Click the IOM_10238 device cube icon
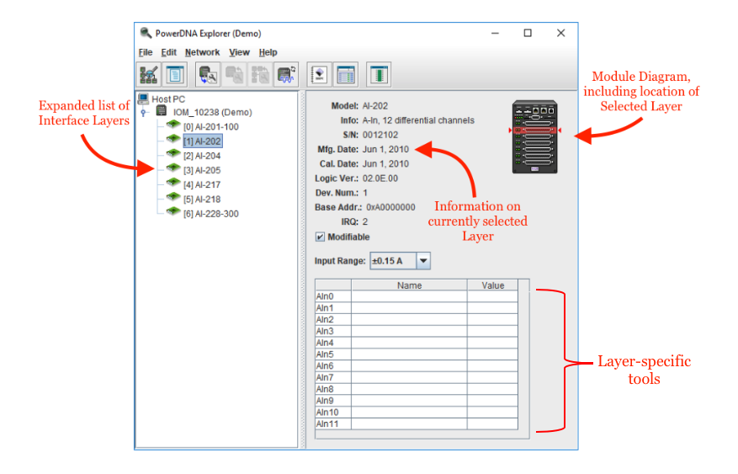Screen dimensions: 738x474 [162, 111]
